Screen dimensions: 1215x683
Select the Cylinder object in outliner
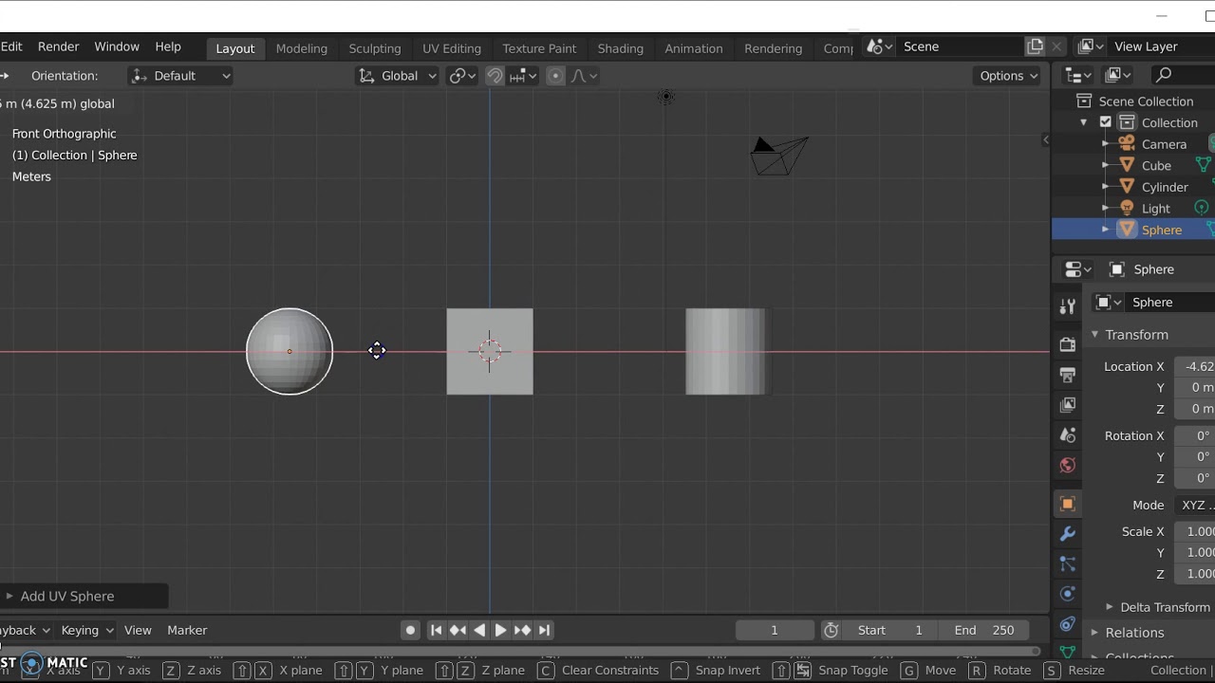pos(1165,187)
